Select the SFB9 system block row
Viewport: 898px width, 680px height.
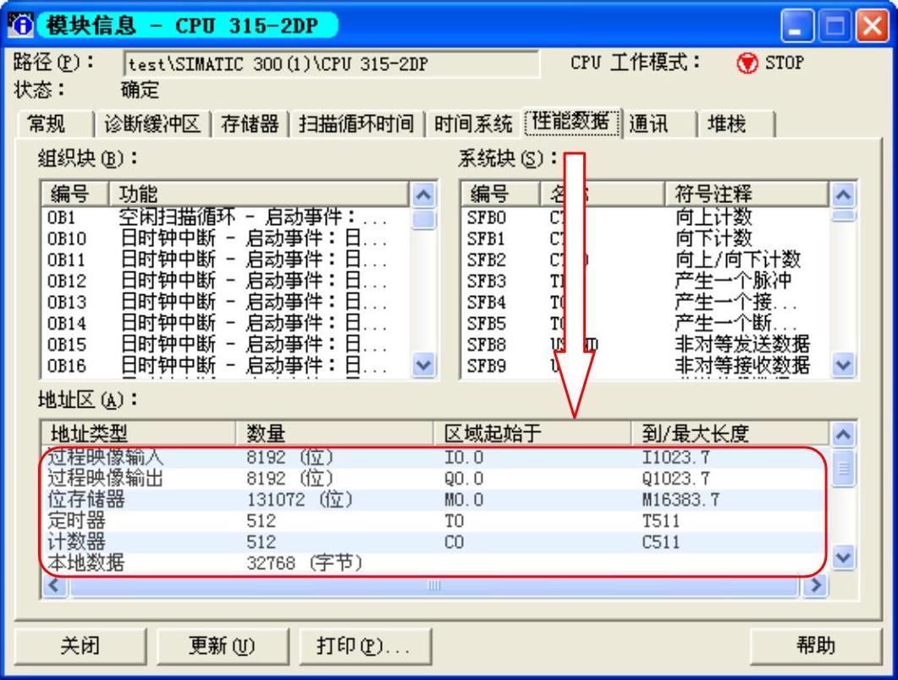(x=646, y=365)
